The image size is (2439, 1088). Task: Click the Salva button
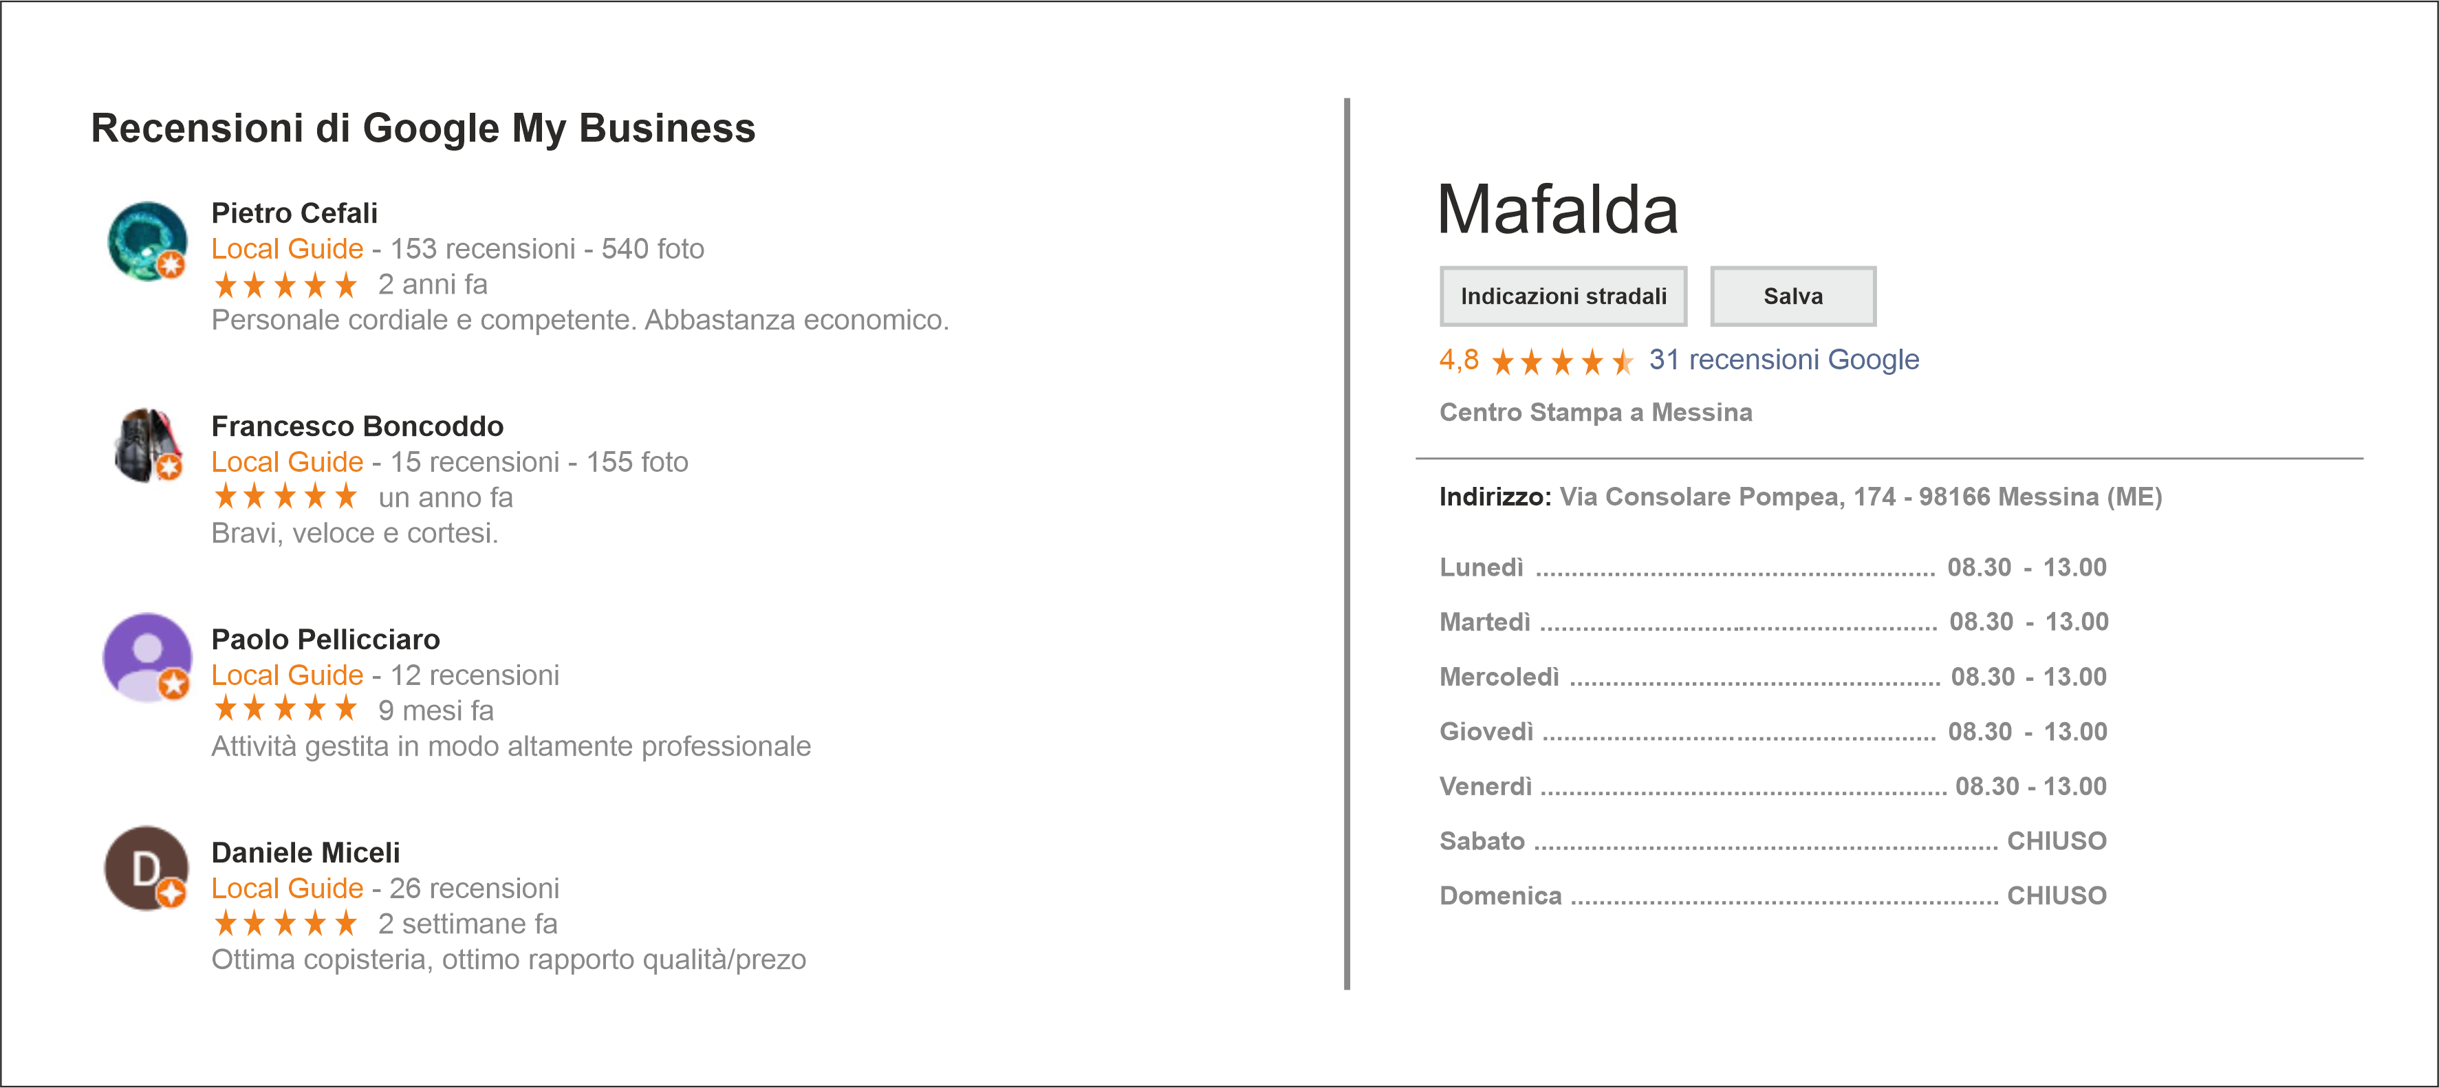(1792, 296)
